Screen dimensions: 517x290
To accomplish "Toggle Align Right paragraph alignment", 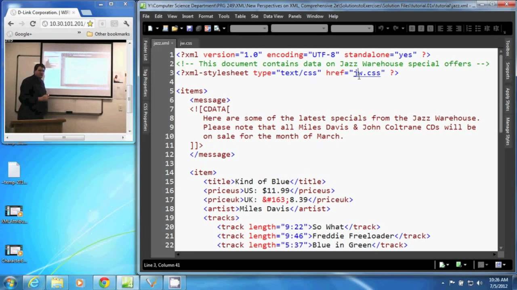I will point(458,28).
